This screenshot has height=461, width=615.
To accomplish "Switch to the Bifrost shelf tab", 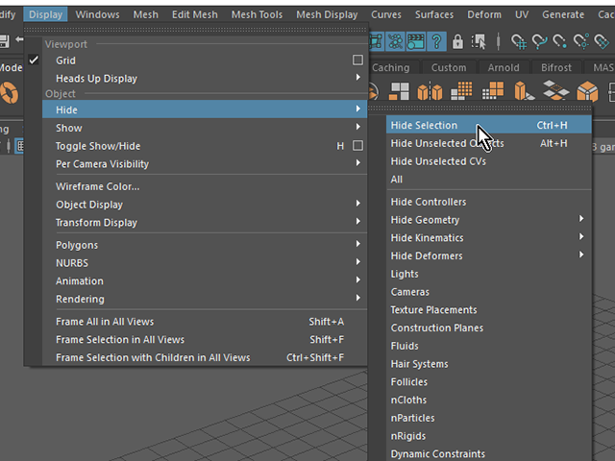I will [x=556, y=68].
